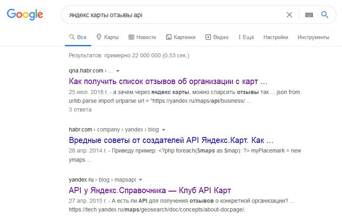Click the '25 июл. 2018 г.' snippet text

tap(88, 92)
